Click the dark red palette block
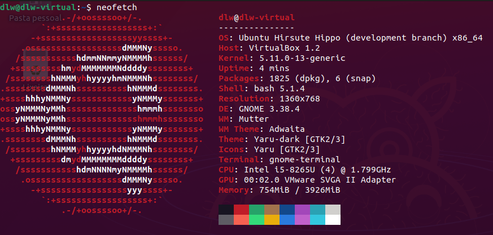 point(242,210)
